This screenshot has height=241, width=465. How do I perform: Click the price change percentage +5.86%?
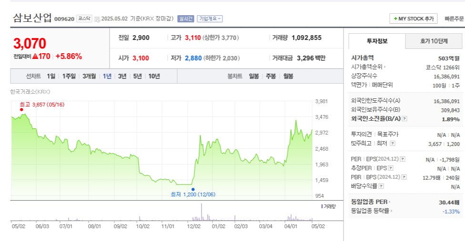(69, 57)
